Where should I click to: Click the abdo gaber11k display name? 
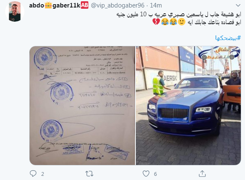[55, 5]
